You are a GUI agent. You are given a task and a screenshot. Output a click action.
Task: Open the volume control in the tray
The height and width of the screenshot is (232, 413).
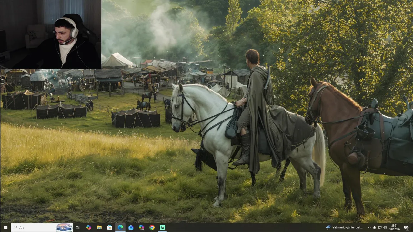[x=385, y=227]
